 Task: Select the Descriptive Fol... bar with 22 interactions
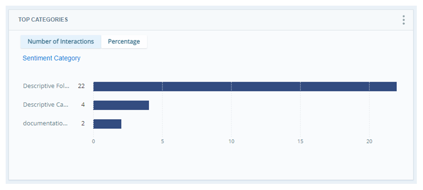[x=245, y=86]
